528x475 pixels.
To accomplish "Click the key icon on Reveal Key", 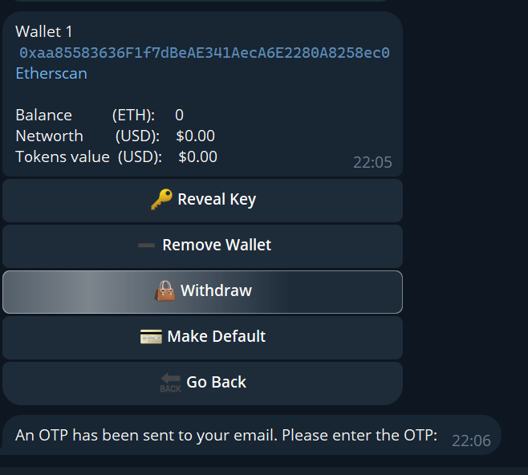I will (x=161, y=200).
